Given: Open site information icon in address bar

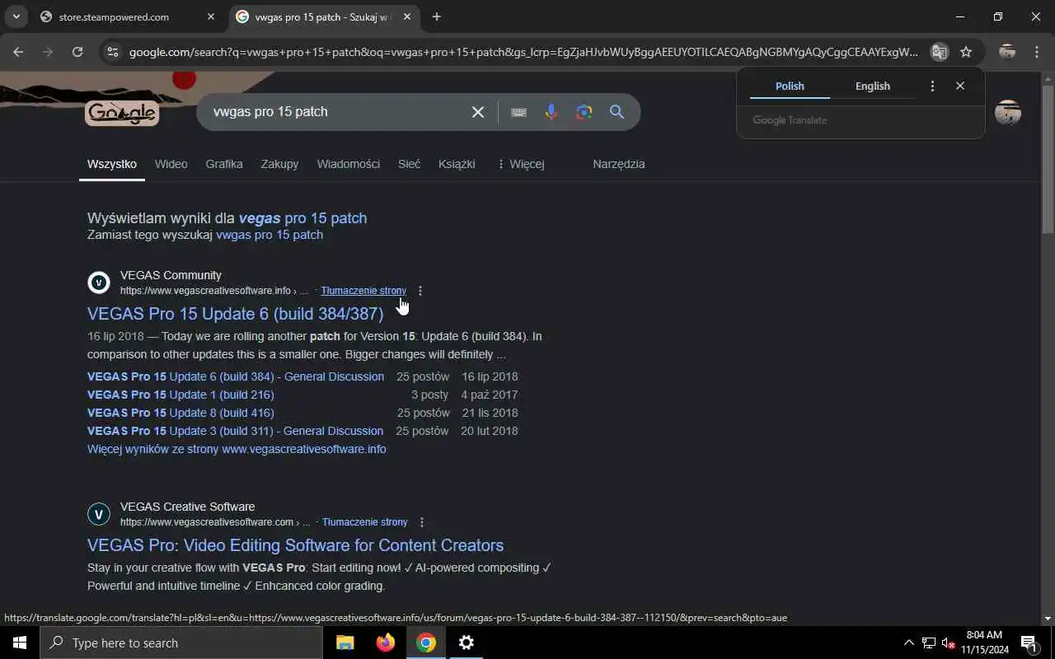Looking at the screenshot, I should pyautogui.click(x=113, y=52).
